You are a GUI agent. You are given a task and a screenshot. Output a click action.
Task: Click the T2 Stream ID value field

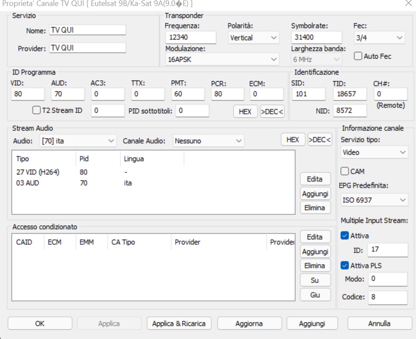[108, 110]
